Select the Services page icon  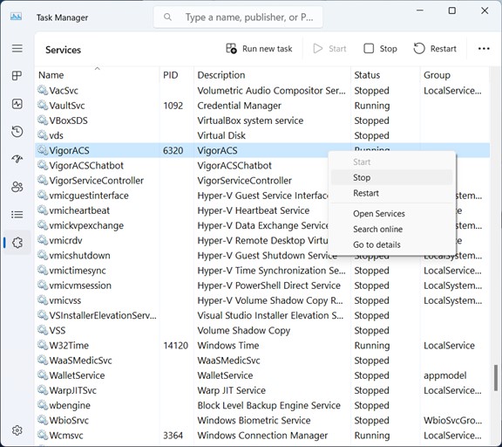[x=17, y=243]
